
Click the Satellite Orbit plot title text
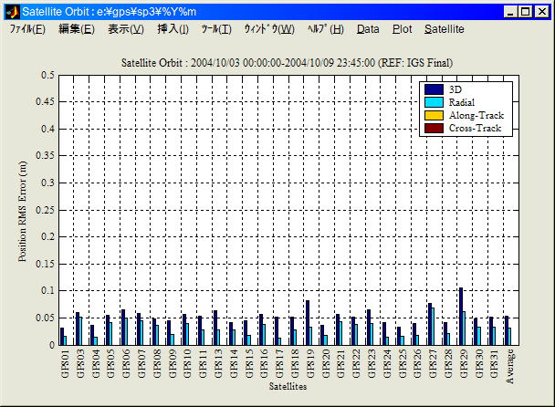pos(288,62)
